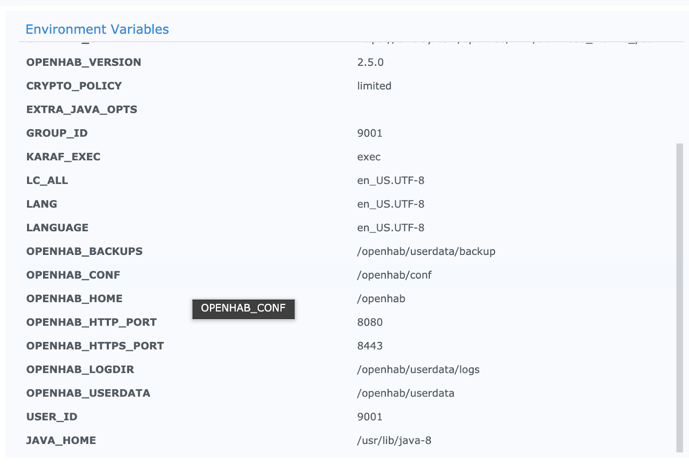The image size is (689, 471).
Task: Select the LANGUAGE variable name
Action: pyautogui.click(x=57, y=228)
